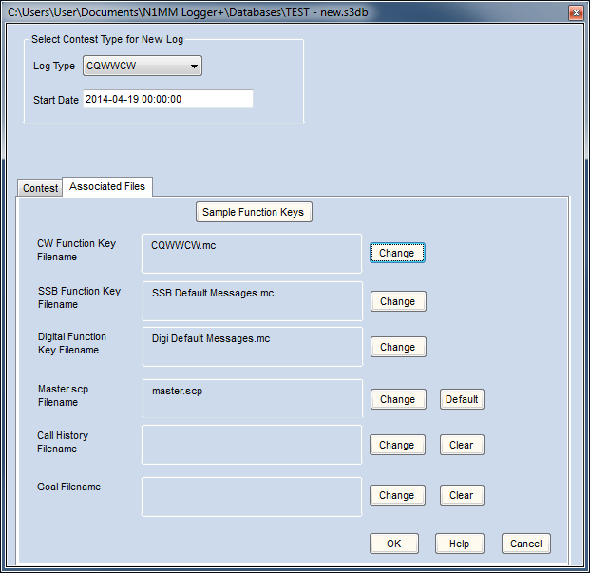Change the Goal filename
The image size is (590, 573).
397,495
